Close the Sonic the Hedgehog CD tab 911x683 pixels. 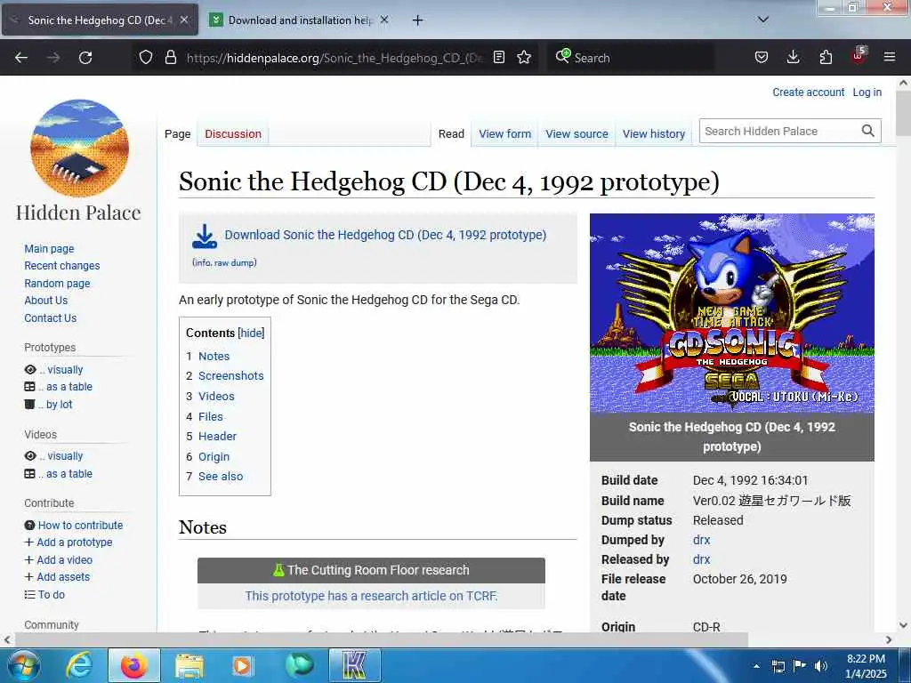coord(184,20)
